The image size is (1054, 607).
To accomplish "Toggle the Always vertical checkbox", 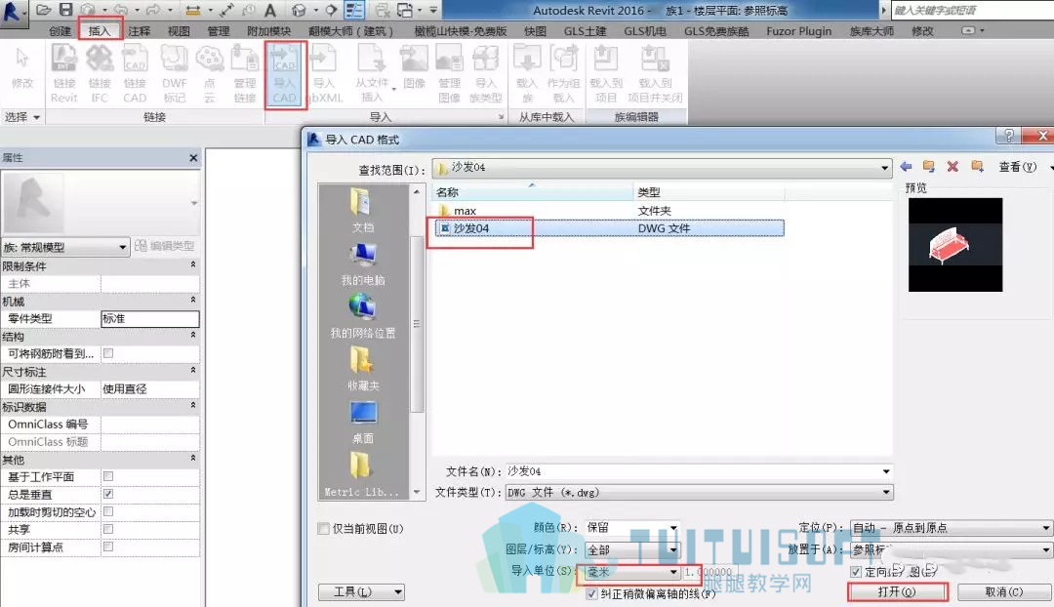I will pyautogui.click(x=108, y=494).
